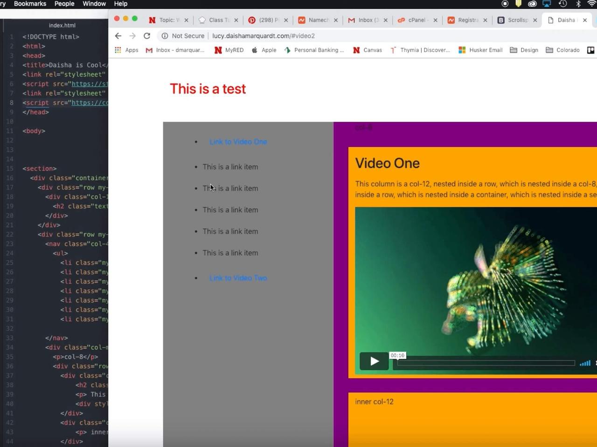Viewport: 597px width, 447px height.
Task: Play the Video One video
Action: point(374,361)
